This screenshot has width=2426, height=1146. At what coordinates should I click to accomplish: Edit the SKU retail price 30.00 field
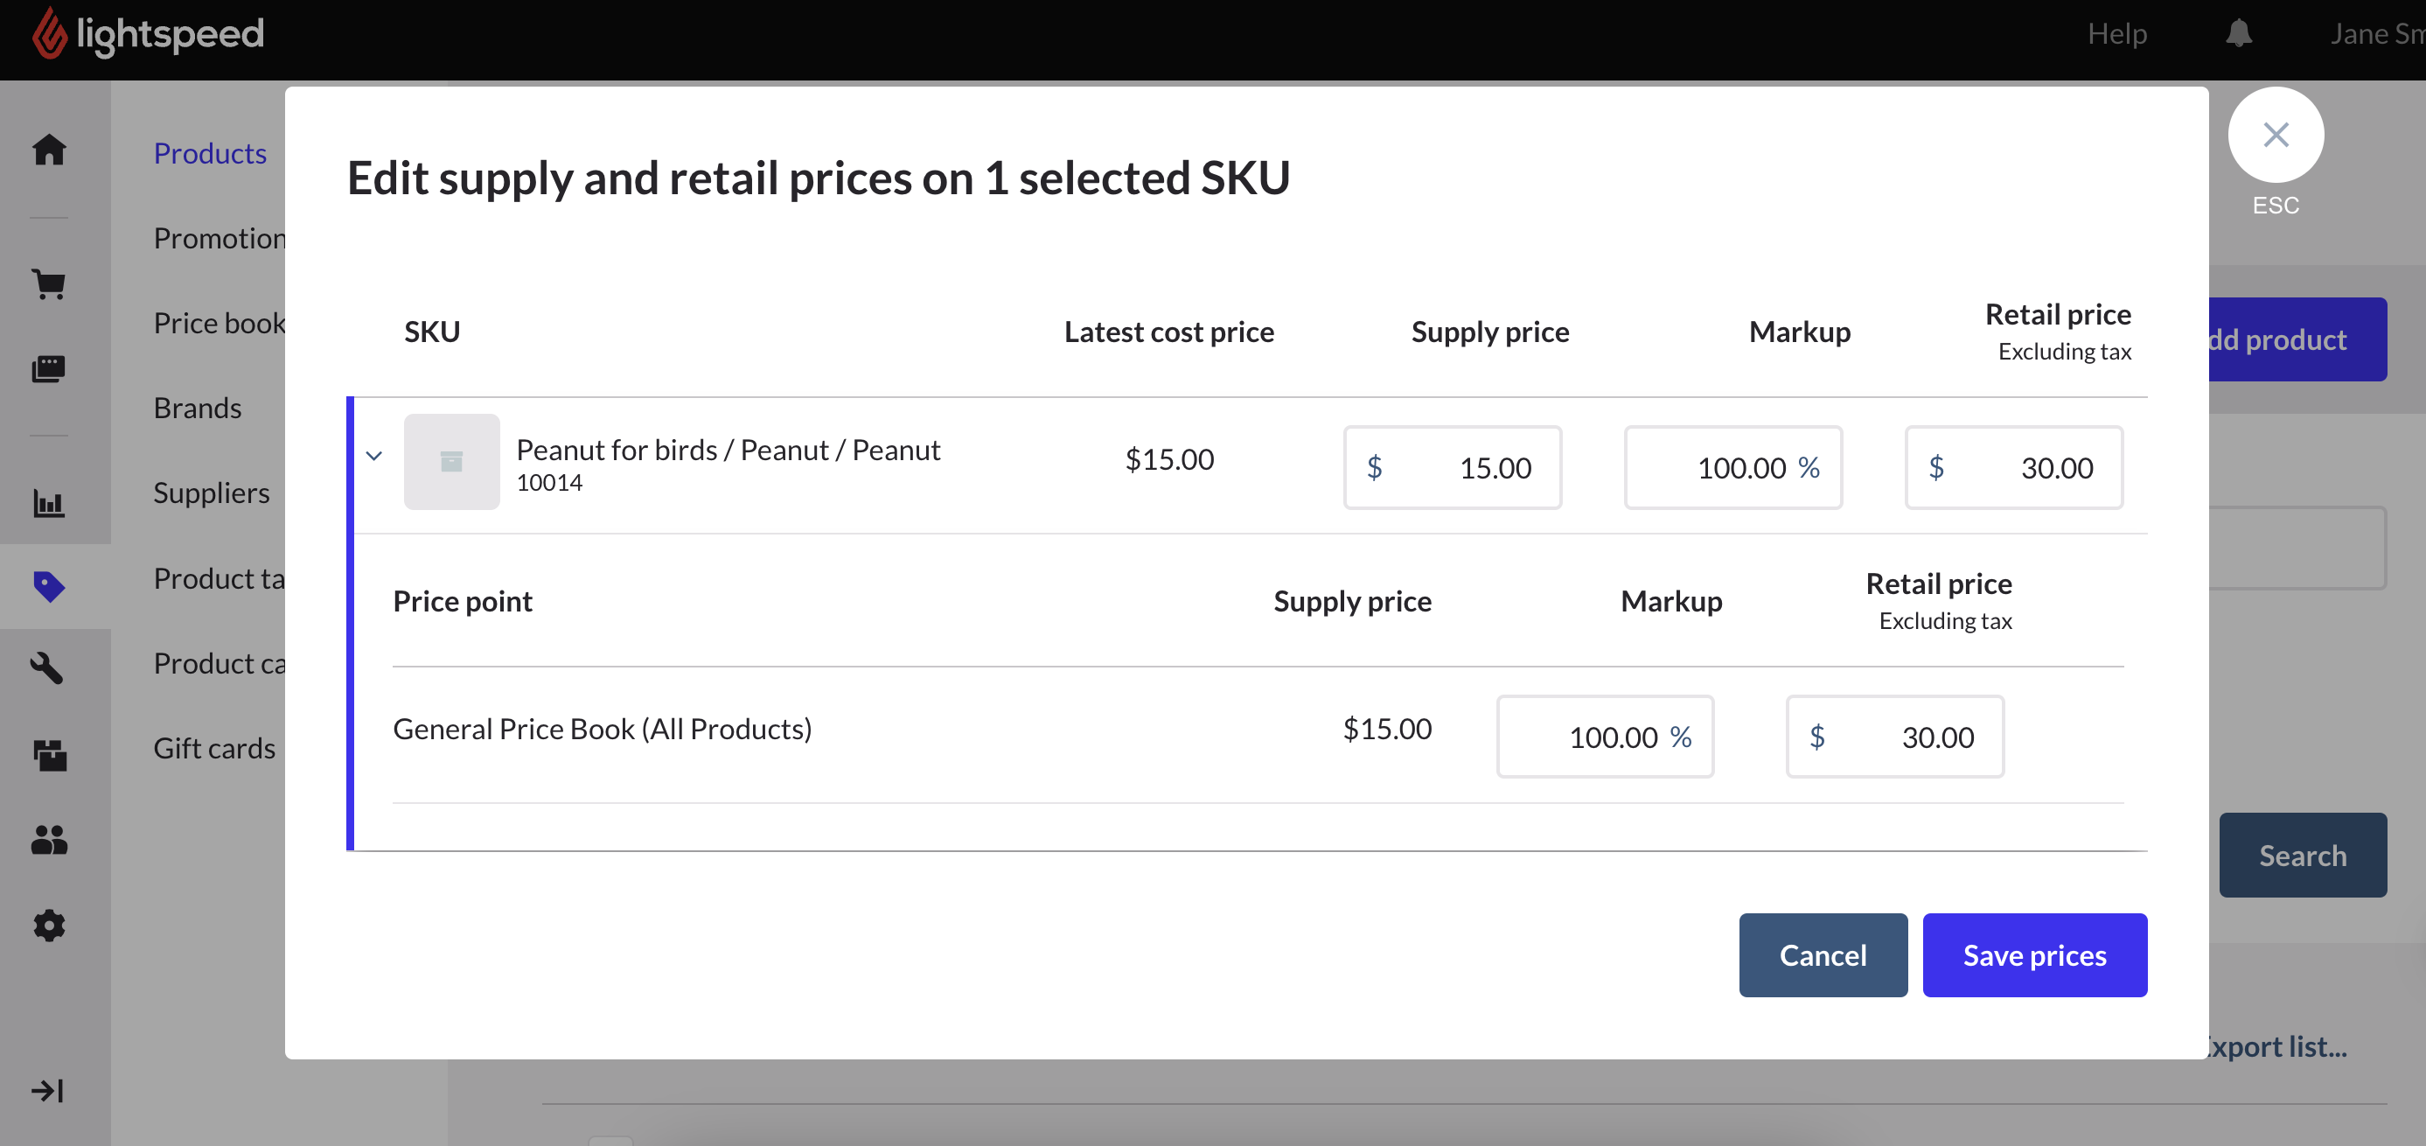coord(2013,467)
